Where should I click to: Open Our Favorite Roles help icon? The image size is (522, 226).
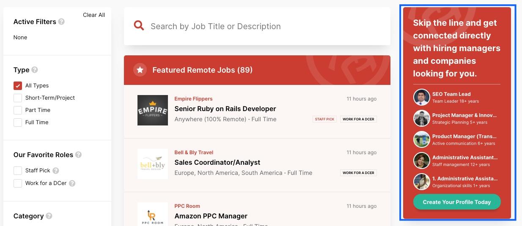(78, 155)
